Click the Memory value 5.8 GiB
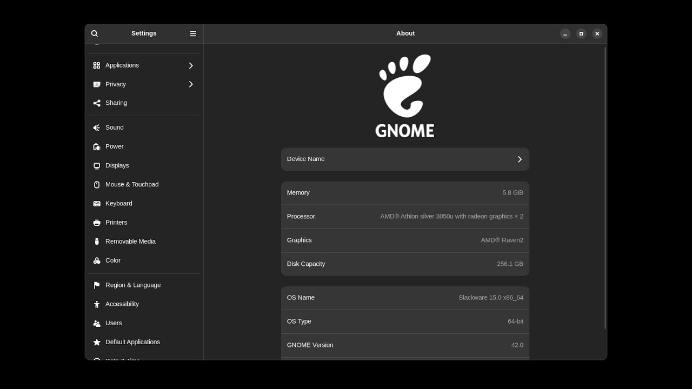Image resolution: width=692 pixels, height=389 pixels. tap(513, 193)
